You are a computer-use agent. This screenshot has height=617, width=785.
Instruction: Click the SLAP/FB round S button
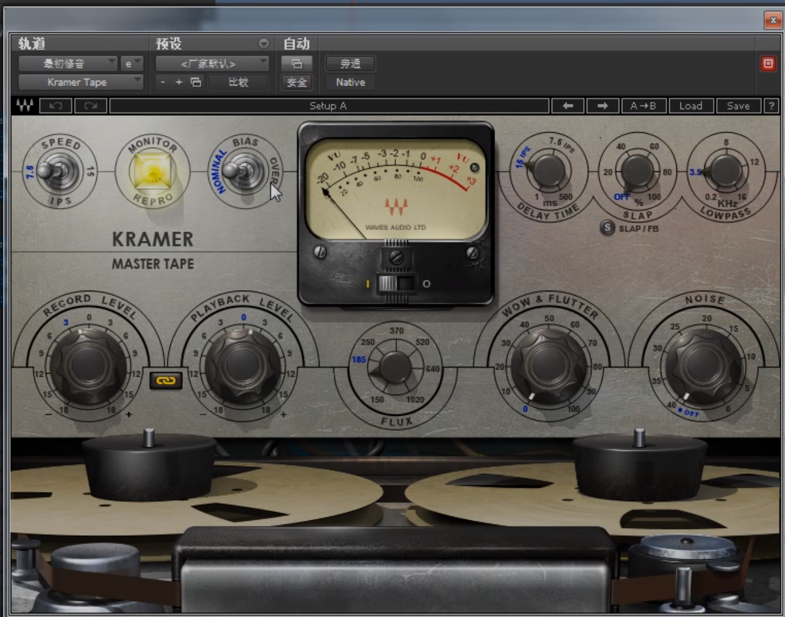coord(607,228)
